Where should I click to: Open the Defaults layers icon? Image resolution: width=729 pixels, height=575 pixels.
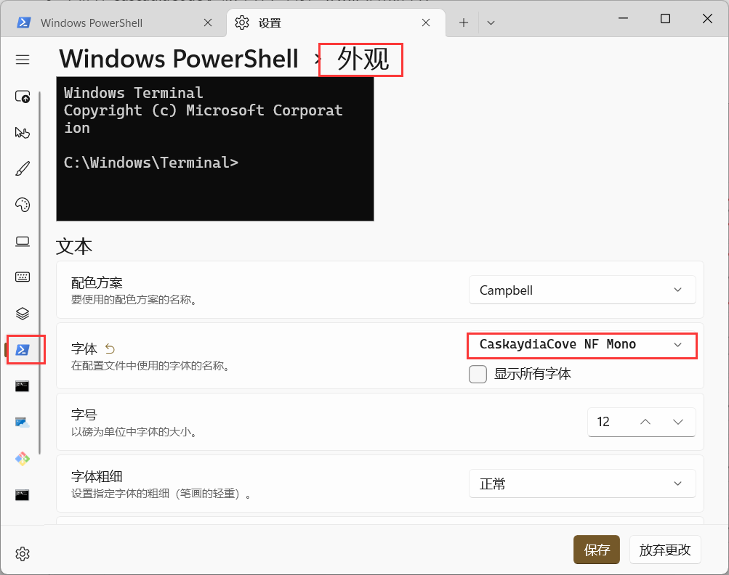coord(23,314)
